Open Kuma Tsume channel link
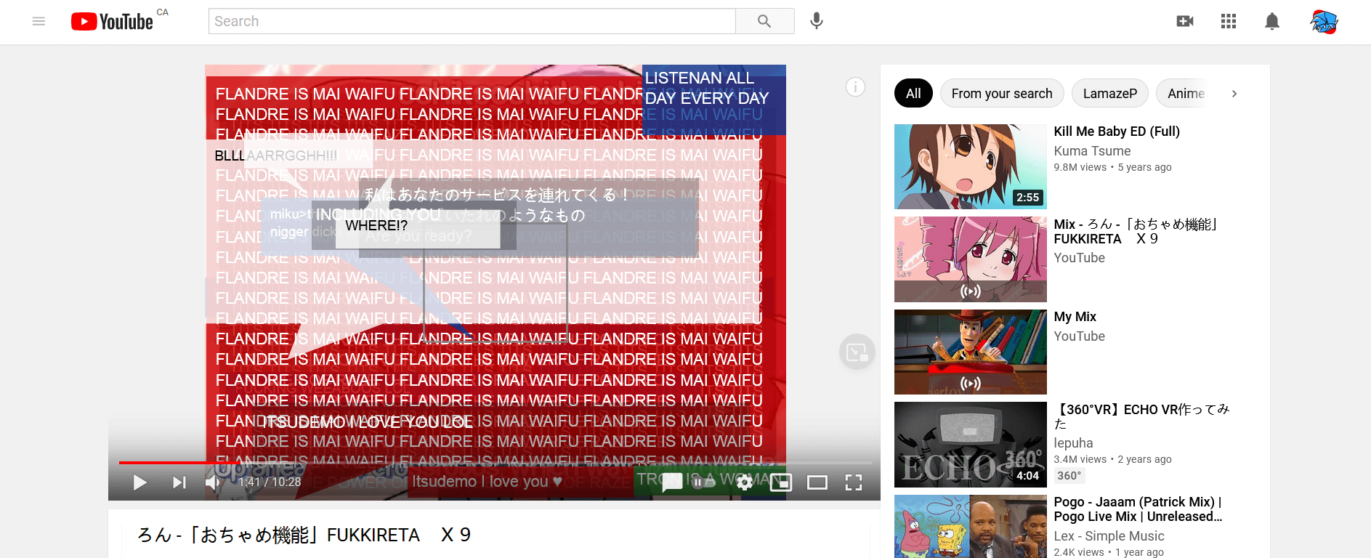 pyautogui.click(x=1092, y=151)
